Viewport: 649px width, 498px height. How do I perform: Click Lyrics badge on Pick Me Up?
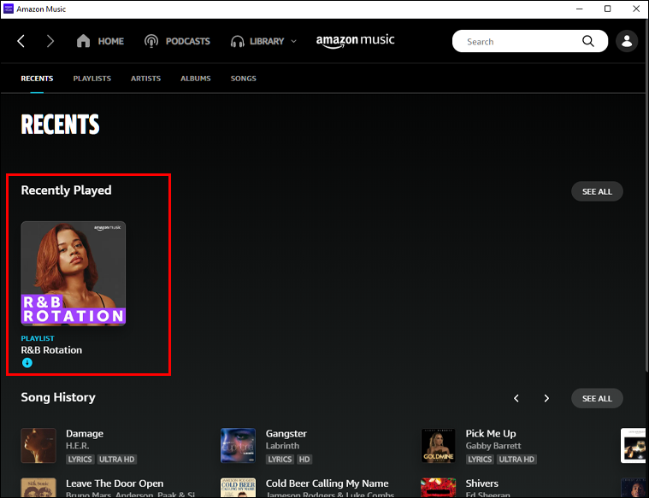tap(480, 459)
